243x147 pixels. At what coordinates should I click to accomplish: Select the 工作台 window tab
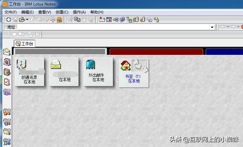[25, 44]
